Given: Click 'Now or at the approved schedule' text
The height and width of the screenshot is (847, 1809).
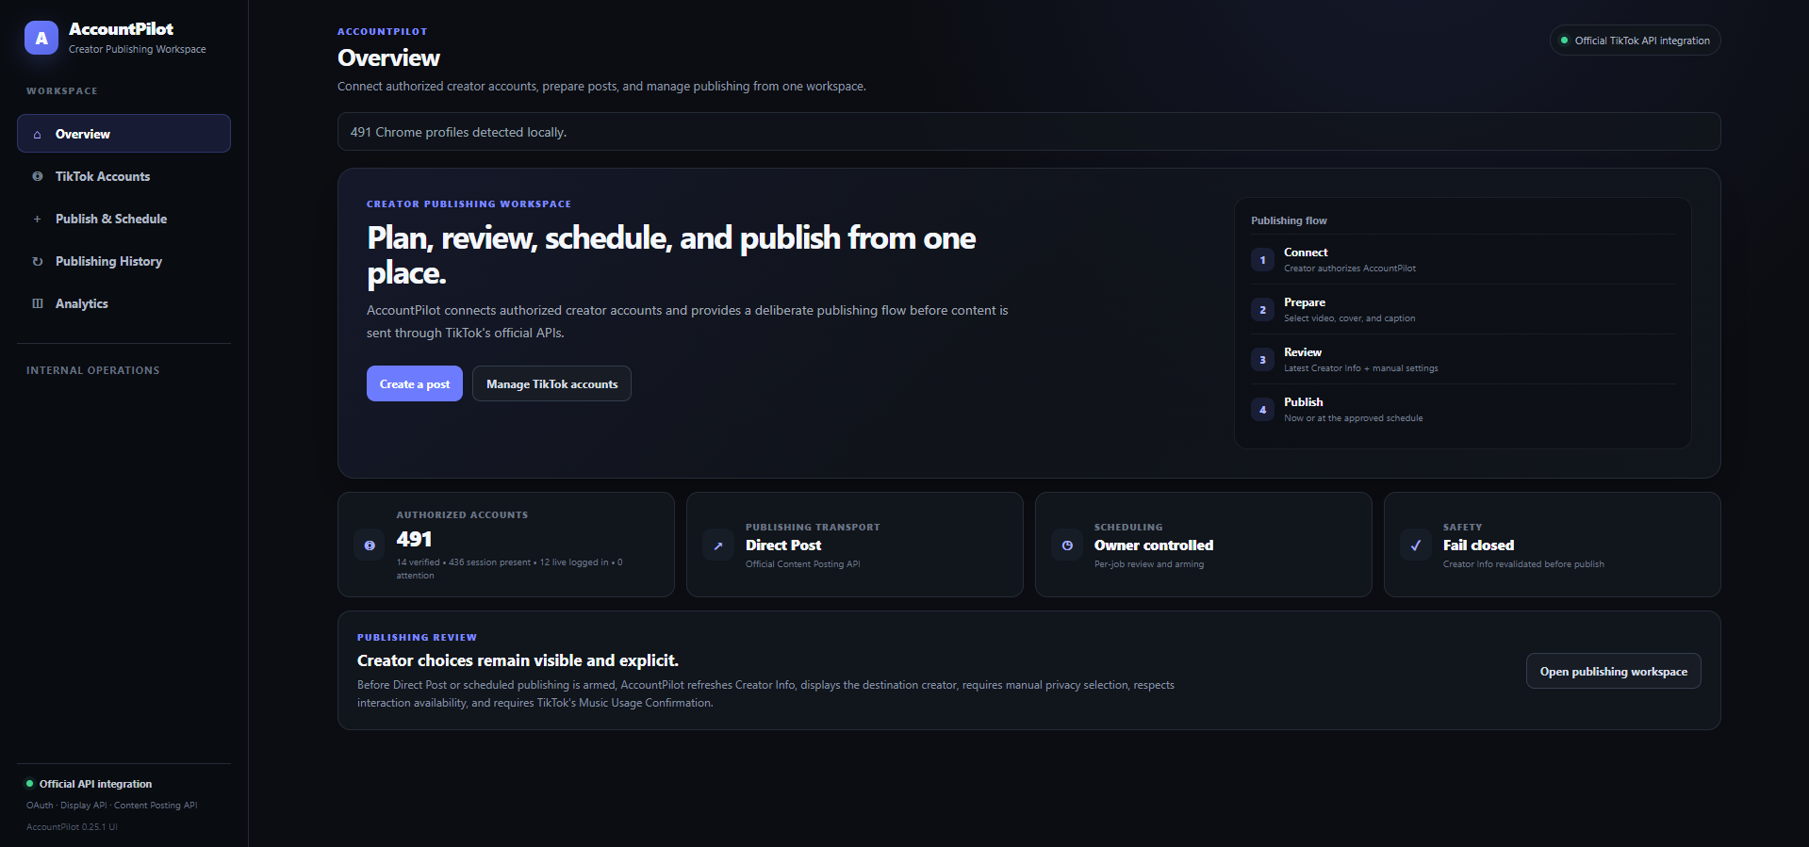Looking at the screenshot, I should 1354,418.
